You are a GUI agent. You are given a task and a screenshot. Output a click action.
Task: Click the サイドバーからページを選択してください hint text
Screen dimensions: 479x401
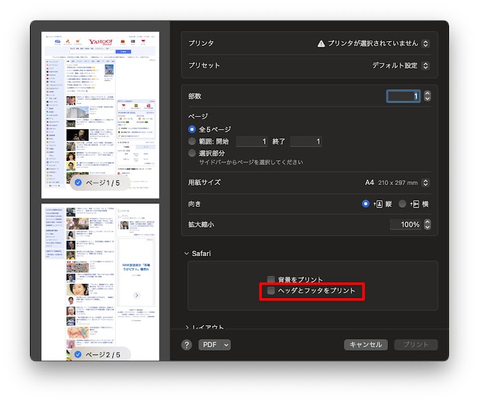click(x=251, y=162)
